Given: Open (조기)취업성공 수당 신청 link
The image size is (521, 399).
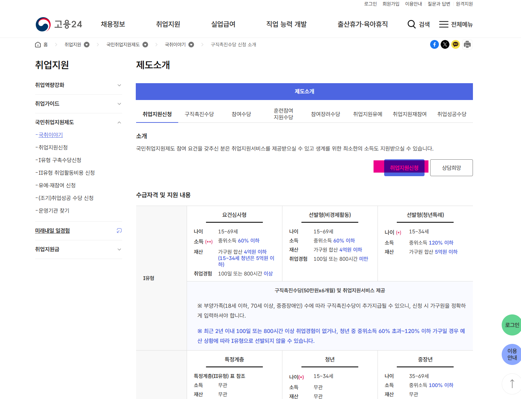Looking at the screenshot, I should pyautogui.click(x=66, y=198).
